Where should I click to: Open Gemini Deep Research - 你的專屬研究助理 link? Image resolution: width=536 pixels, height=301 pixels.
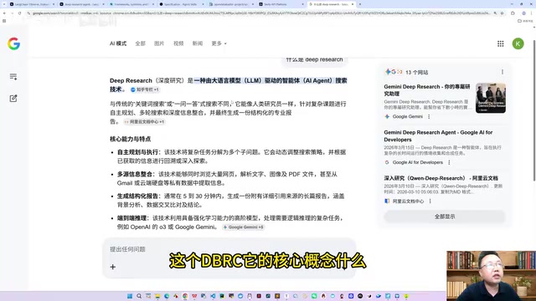tap(427, 90)
